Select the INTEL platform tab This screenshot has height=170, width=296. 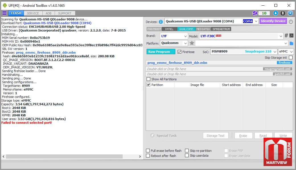[169, 29]
